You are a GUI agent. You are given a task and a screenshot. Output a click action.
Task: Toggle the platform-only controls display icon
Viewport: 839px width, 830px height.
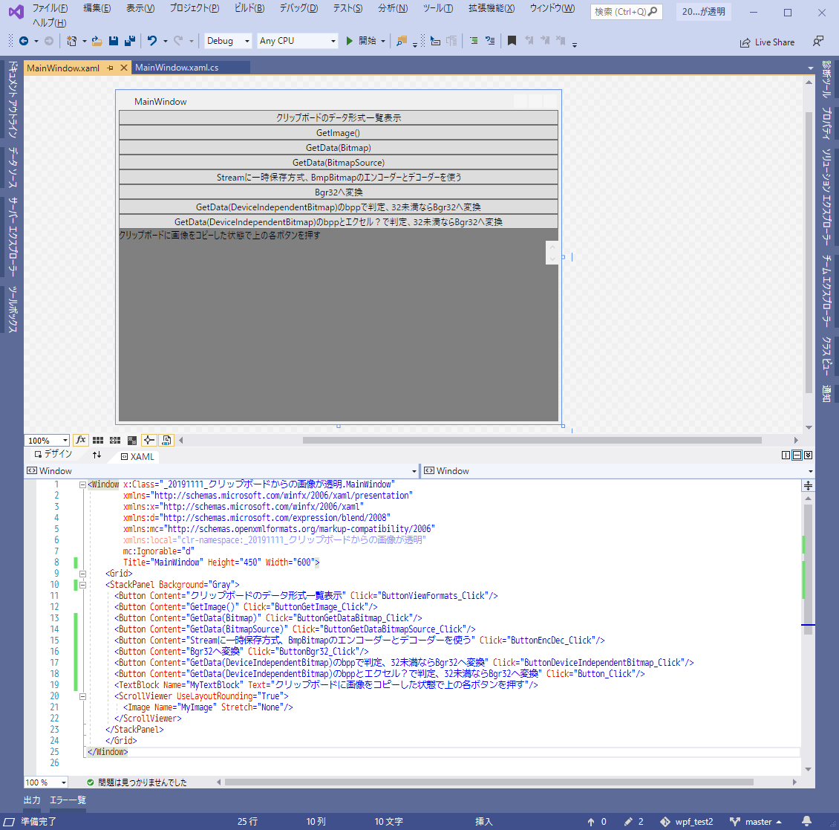166,440
